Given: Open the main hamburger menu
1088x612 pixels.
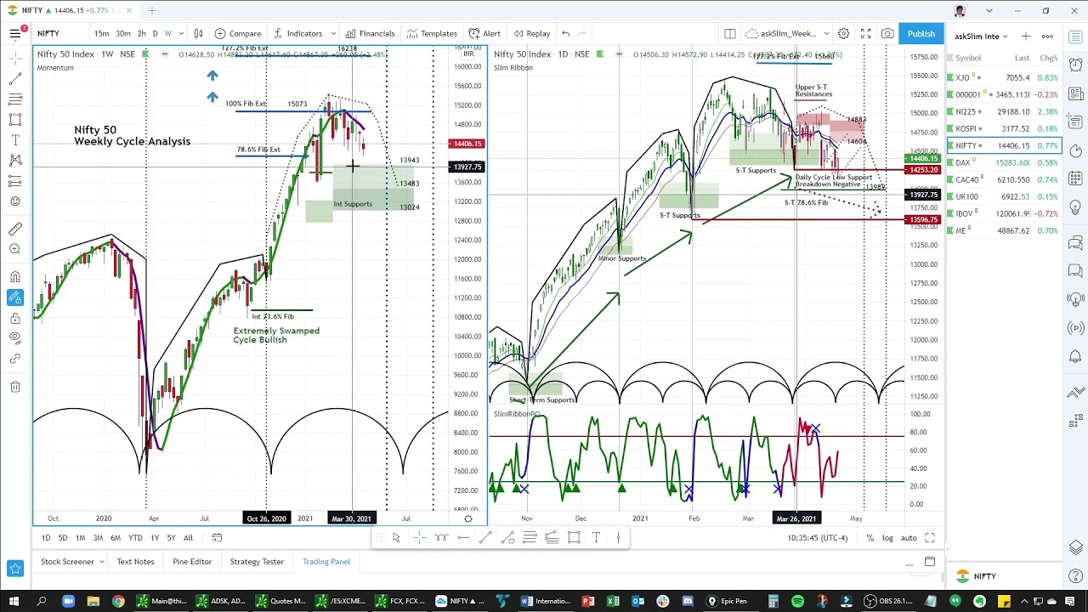Looking at the screenshot, I should pos(15,33).
